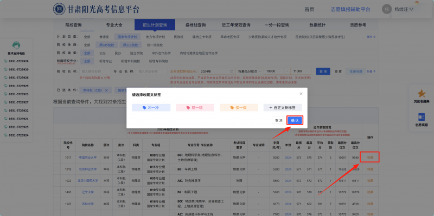The height and width of the screenshot is (216, 434).
Task: Click the tag icon in 稳一稳
Action: pyautogui.click(x=188, y=108)
